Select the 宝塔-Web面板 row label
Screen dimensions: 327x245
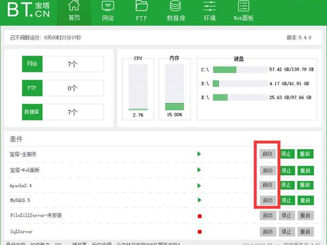(x=25, y=170)
